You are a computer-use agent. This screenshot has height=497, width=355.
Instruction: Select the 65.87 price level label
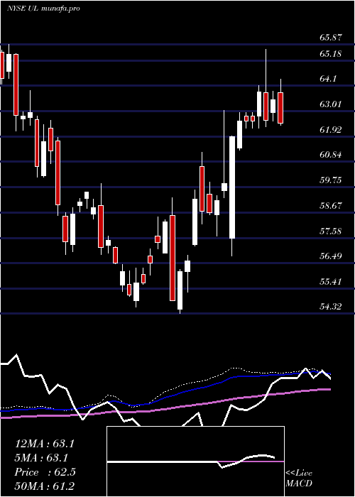331,38
